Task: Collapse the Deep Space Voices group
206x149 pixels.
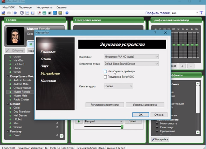Action: (8, 76)
